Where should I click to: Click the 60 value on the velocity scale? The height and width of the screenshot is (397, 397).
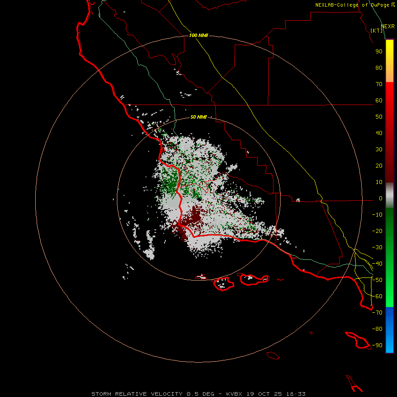[379, 101]
